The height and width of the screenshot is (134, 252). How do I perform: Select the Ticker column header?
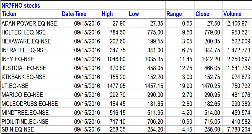click(10, 14)
